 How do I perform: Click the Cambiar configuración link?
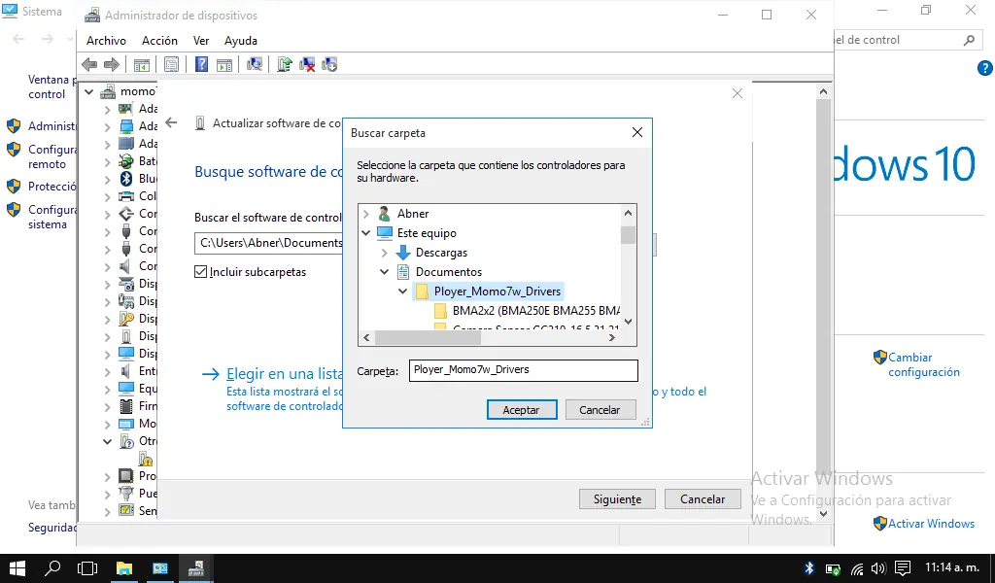[924, 364]
